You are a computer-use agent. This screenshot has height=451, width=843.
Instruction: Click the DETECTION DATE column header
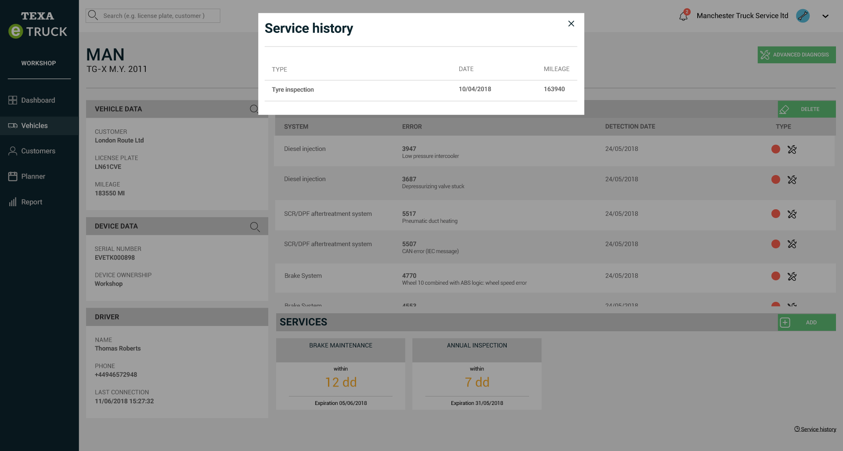pyautogui.click(x=630, y=126)
